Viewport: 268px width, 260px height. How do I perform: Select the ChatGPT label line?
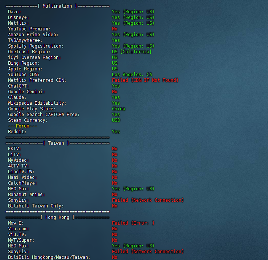coord(18,86)
